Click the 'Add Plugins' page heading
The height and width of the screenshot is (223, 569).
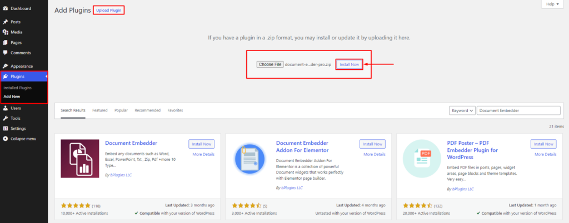(x=73, y=10)
